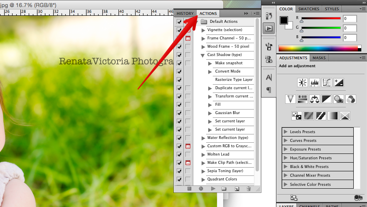
Task: Toggle dialog box for Make Clip Path
Action: coord(188,163)
